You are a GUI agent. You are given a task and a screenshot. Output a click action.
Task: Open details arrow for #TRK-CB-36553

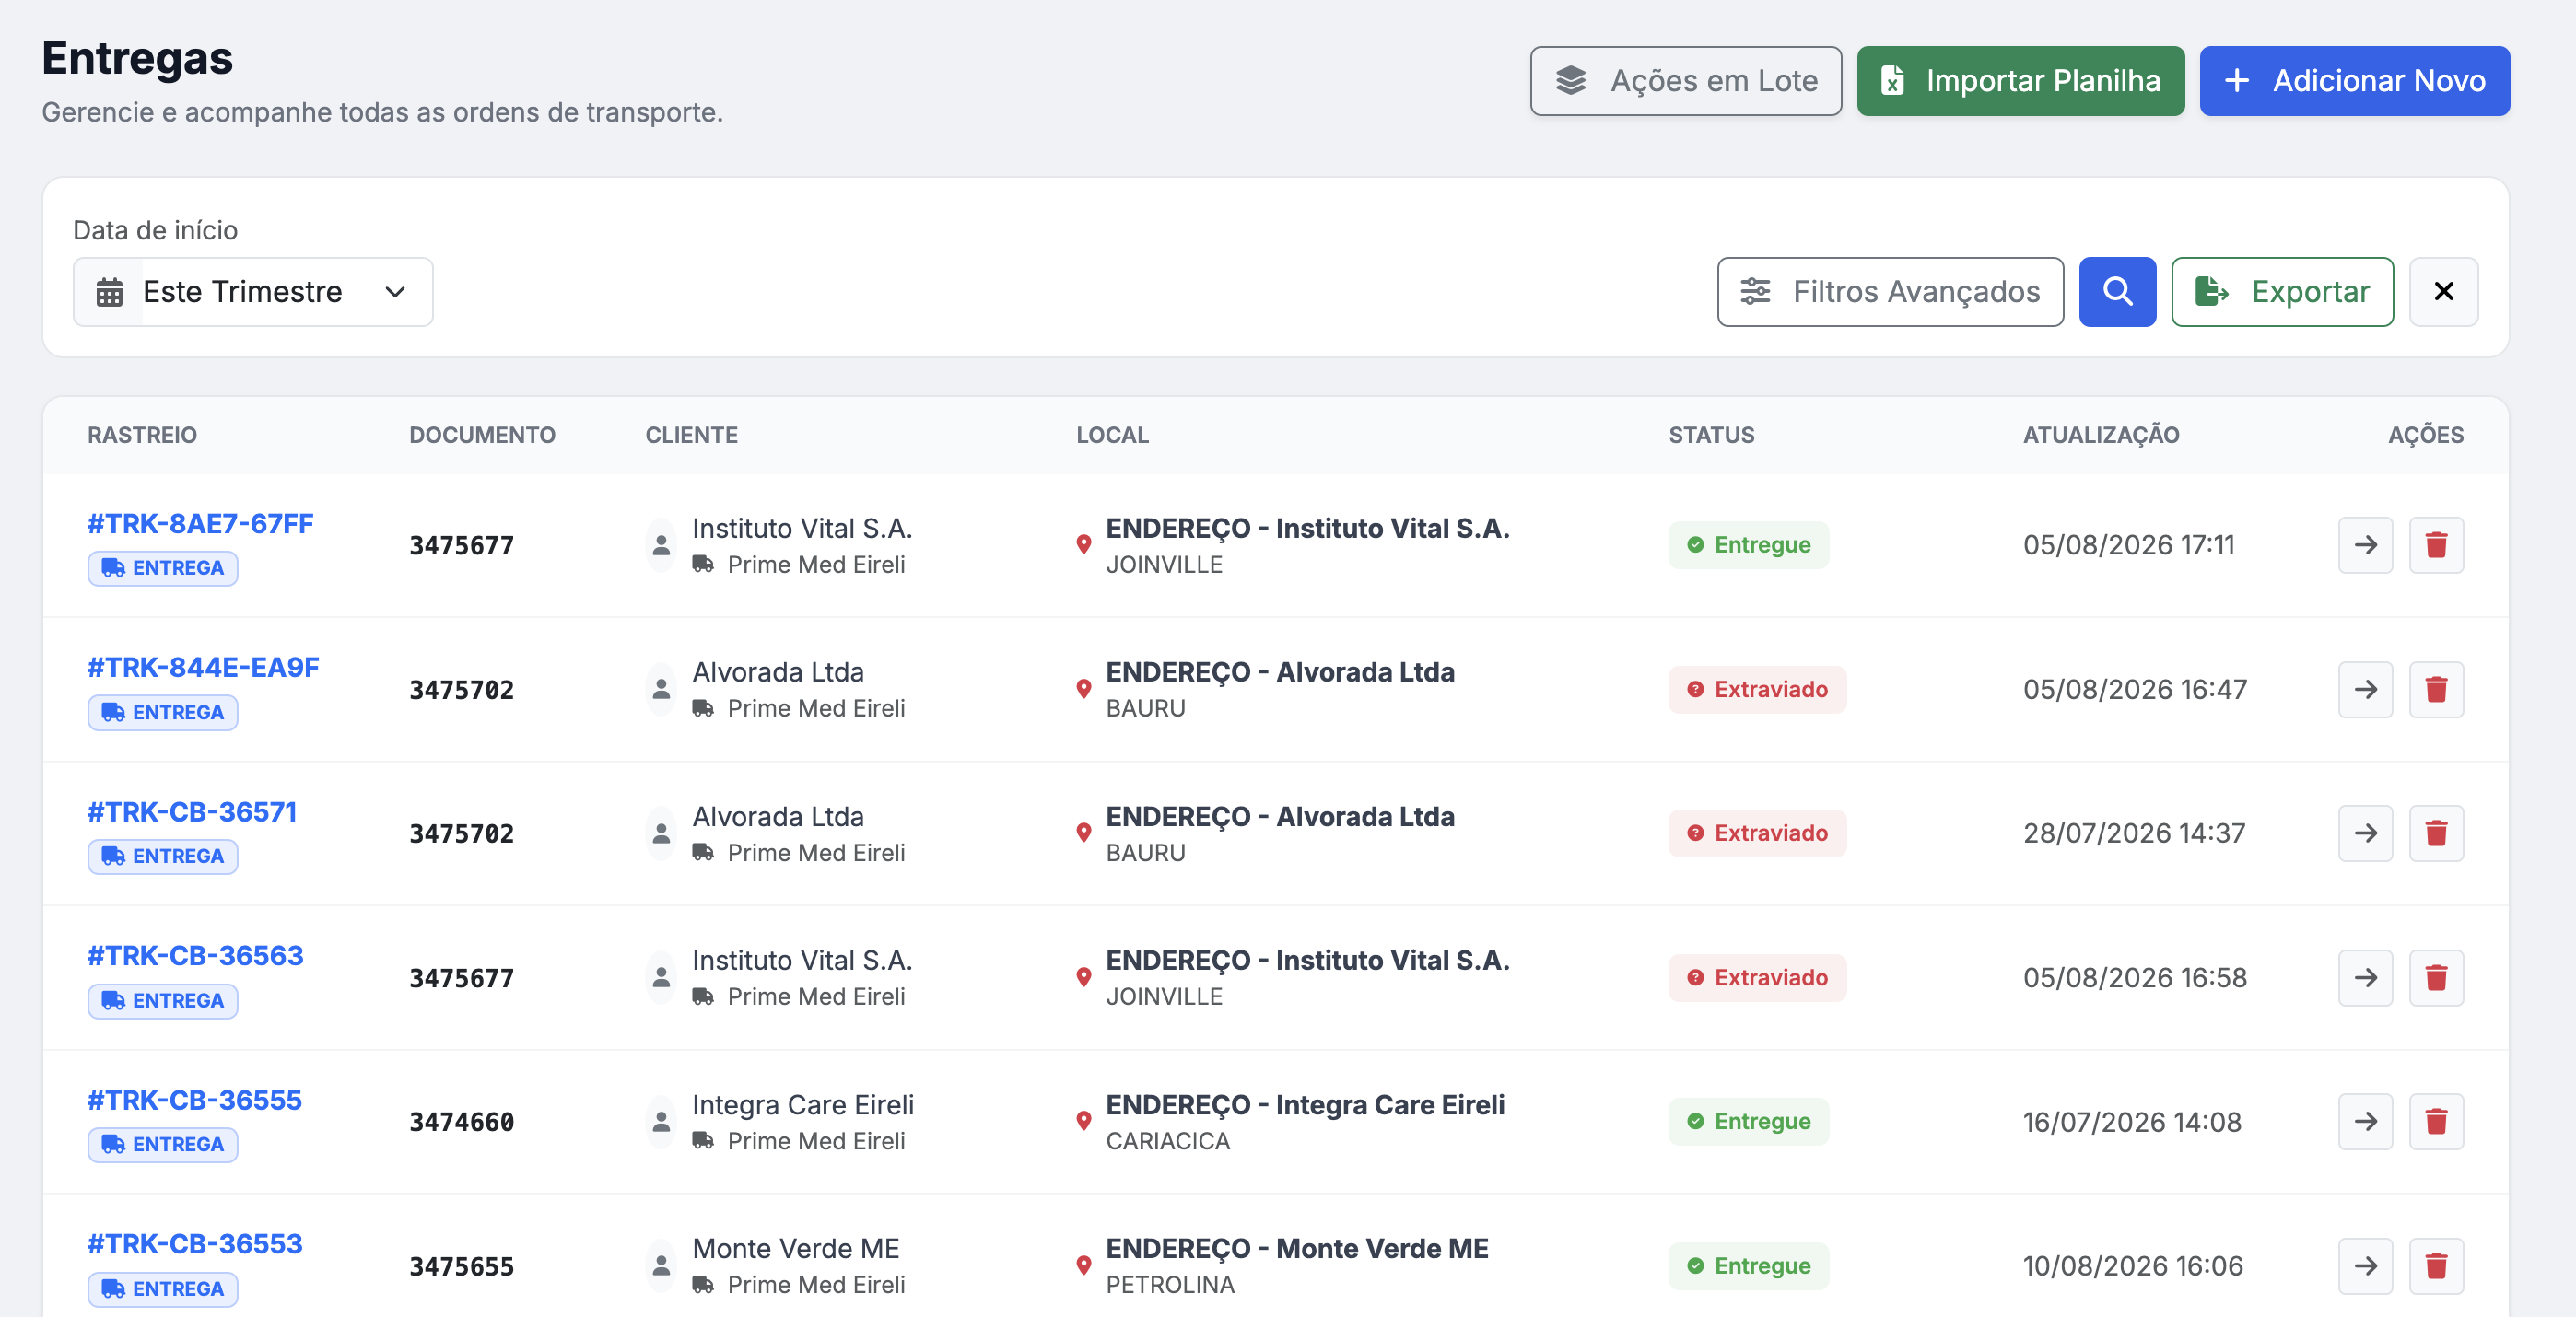(x=2365, y=1266)
